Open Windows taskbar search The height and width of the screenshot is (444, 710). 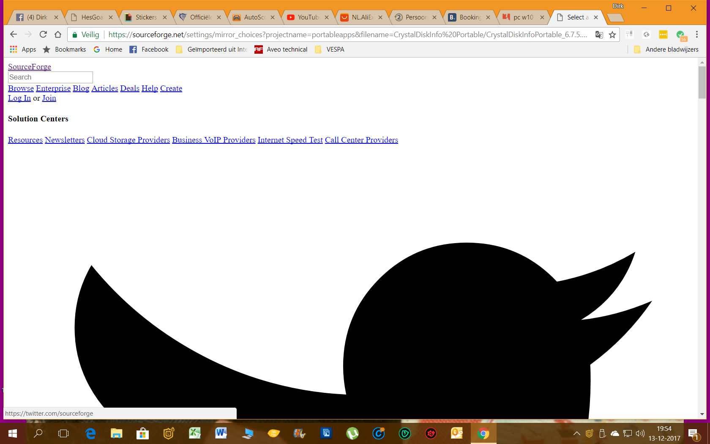pos(38,433)
